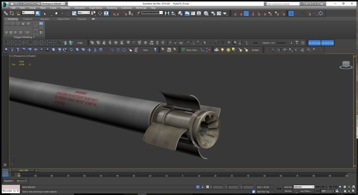358x195 pixels.
Task: Click the star favorites icon
Action: [x=315, y=4]
